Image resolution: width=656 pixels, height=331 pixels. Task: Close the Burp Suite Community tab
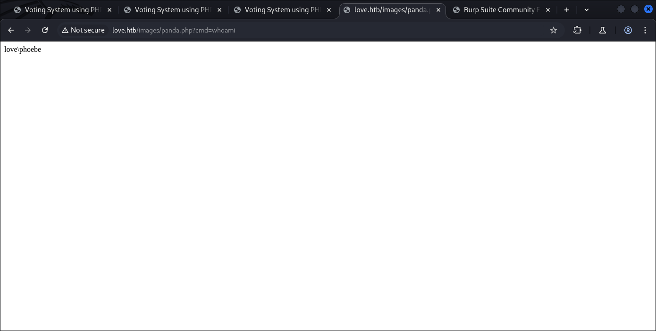tap(548, 10)
